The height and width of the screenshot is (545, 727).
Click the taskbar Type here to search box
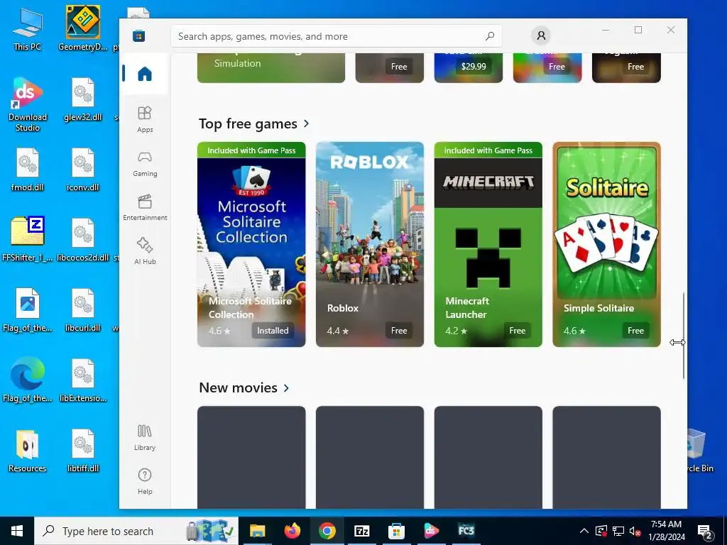click(136, 531)
